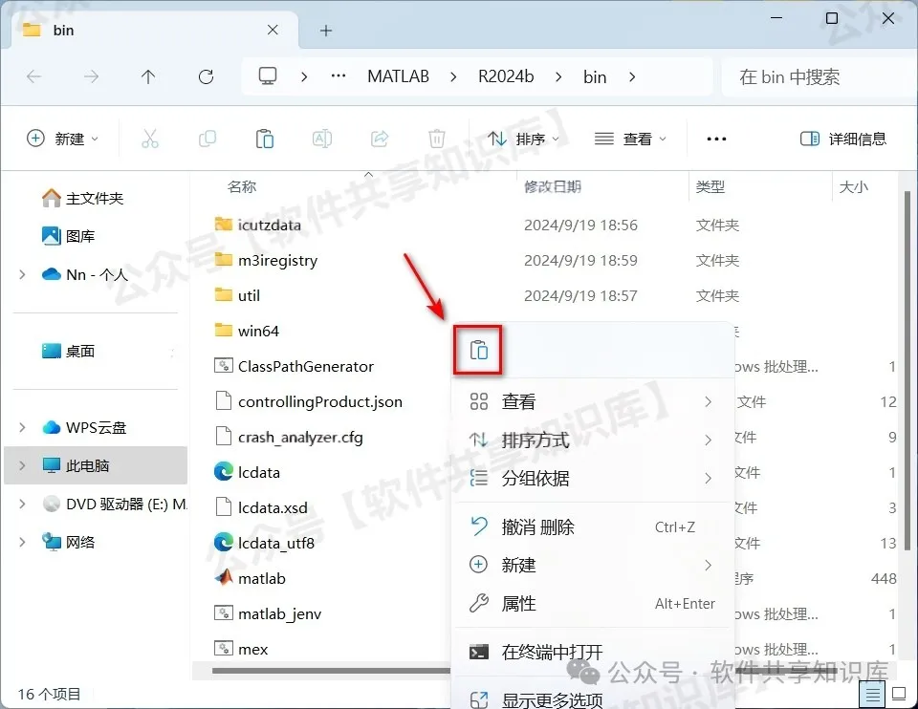Click the Delete trash icon in the toolbar
The image size is (918, 709).
[x=437, y=139]
